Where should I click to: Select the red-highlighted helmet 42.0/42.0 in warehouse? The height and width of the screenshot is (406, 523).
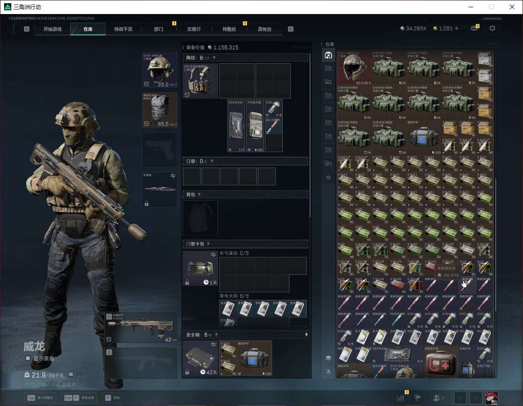click(354, 68)
